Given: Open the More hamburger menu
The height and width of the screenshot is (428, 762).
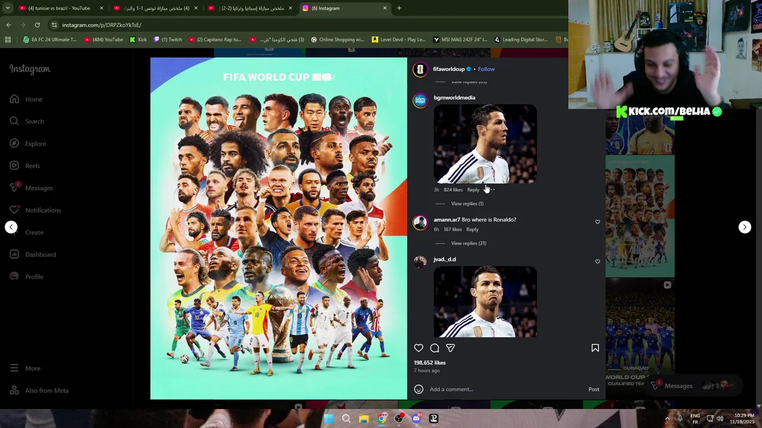Looking at the screenshot, I should (x=26, y=369).
